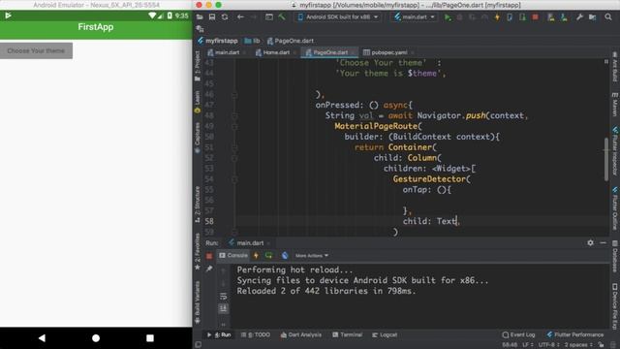
Task: Open project structure folder icon
Action: click(592, 17)
